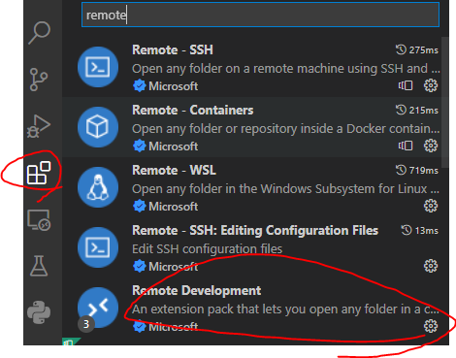Viewport: 456px width, 358px height.
Task: Click the extension count badge '3'
Action: click(x=86, y=324)
